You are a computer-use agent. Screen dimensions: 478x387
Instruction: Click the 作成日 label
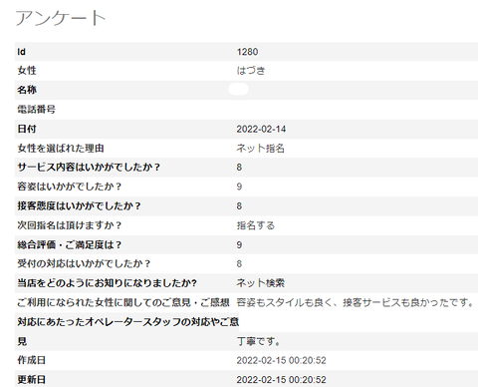coord(32,360)
